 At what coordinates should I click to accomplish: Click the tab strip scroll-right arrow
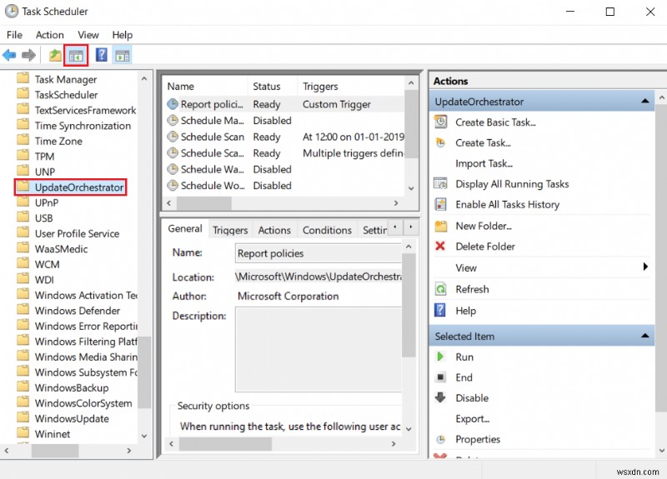(410, 227)
